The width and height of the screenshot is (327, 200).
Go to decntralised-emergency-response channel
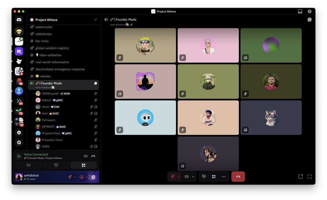coord(64,69)
